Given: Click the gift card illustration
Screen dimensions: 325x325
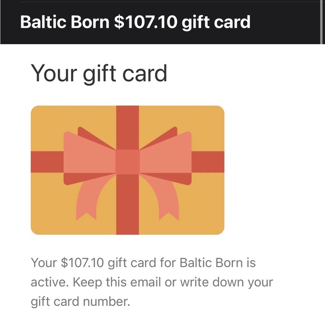Looking at the screenshot, I should [127, 170].
